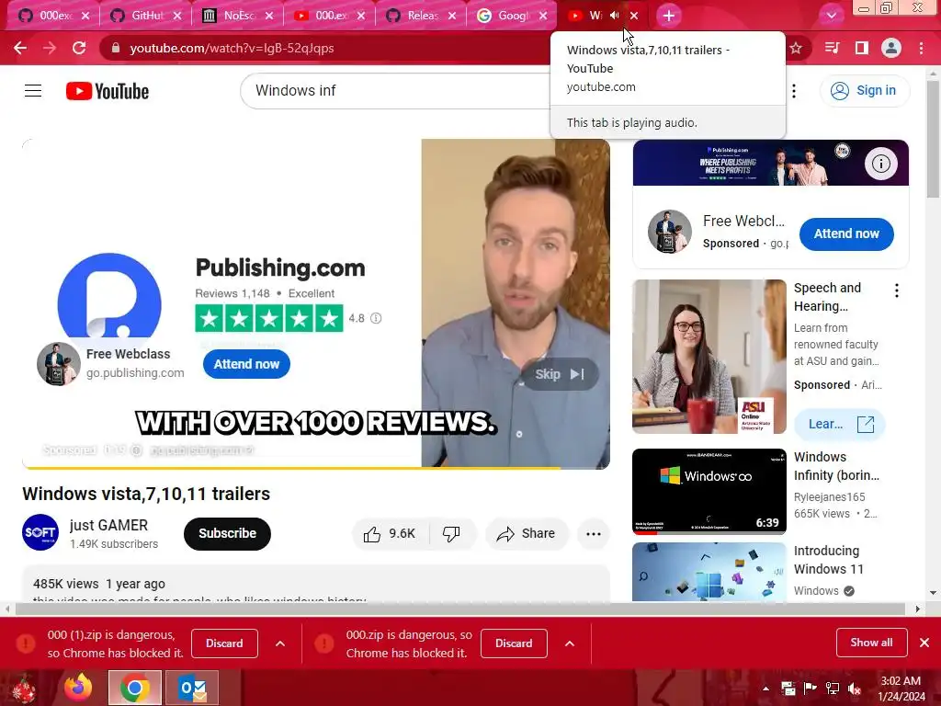This screenshot has height=706, width=941.
Task: Open Outlook from the taskbar
Action: coord(192,688)
